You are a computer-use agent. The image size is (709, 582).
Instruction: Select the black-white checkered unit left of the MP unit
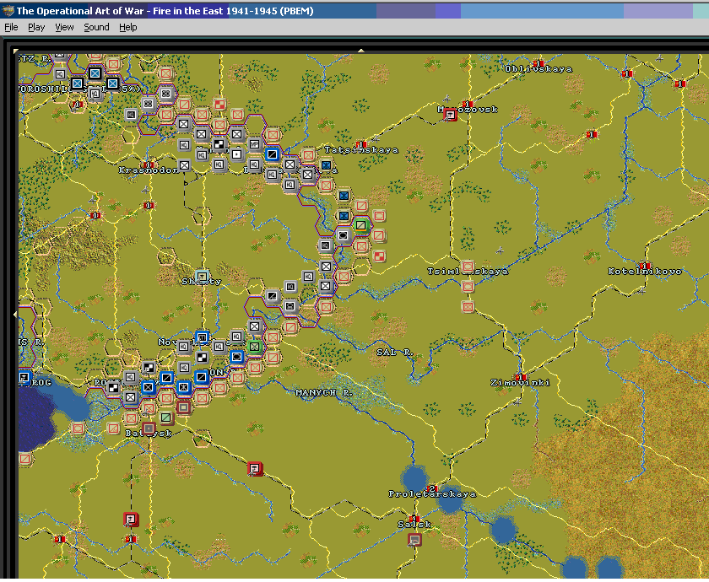click(219, 144)
